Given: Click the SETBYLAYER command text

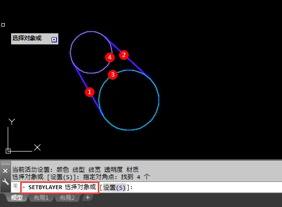Looking at the screenshot, I should pyautogui.click(x=45, y=187).
